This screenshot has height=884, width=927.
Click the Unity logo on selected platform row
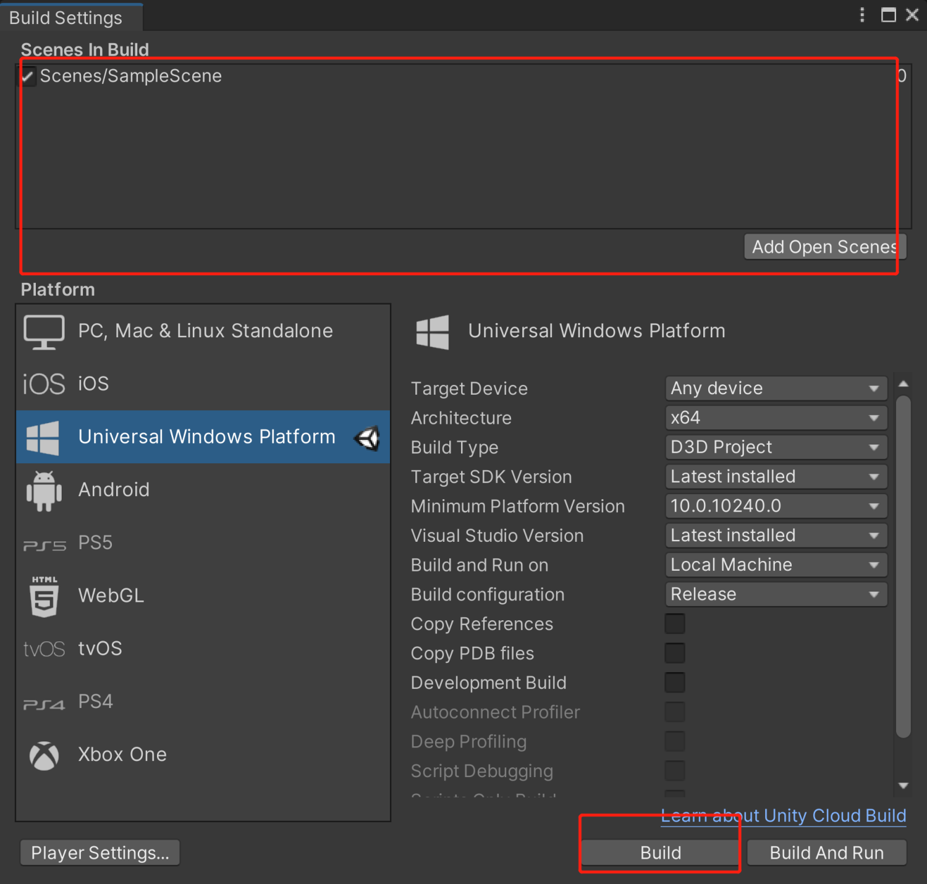coord(368,438)
